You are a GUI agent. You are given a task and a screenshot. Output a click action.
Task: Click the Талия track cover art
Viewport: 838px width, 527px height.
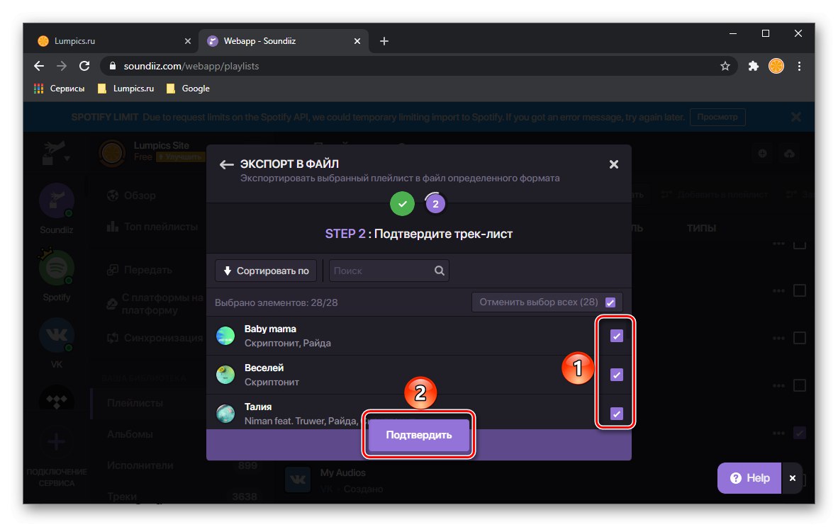[x=225, y=414]
